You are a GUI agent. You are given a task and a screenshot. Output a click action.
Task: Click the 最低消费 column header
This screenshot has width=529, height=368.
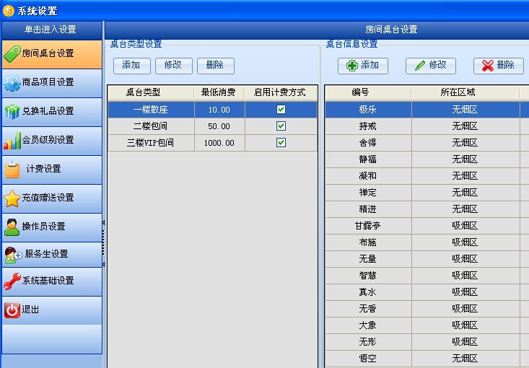coord(219,92)
